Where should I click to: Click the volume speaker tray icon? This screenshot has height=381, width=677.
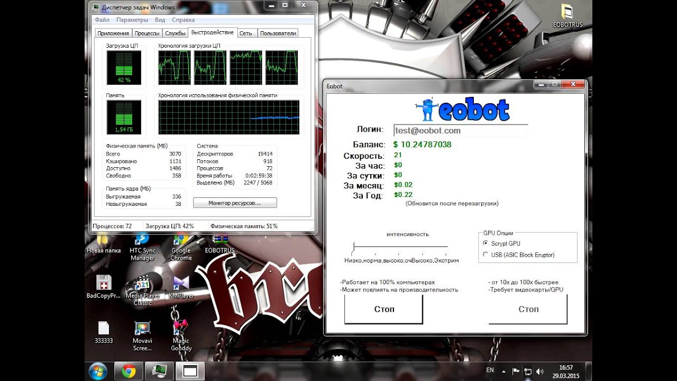click(x=539, y=371)
